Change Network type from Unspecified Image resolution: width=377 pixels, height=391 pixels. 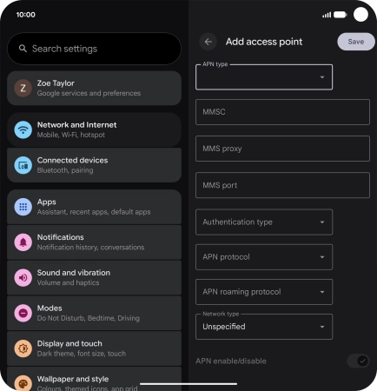tap(264, 327)
